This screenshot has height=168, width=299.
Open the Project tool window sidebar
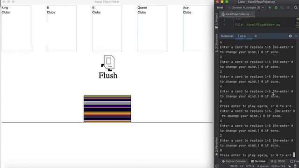(x=216, y=21)
